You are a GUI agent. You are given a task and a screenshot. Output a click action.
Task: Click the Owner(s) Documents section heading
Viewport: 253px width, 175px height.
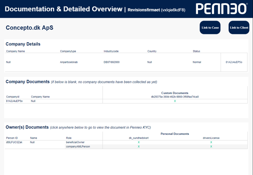coord(27,127)
